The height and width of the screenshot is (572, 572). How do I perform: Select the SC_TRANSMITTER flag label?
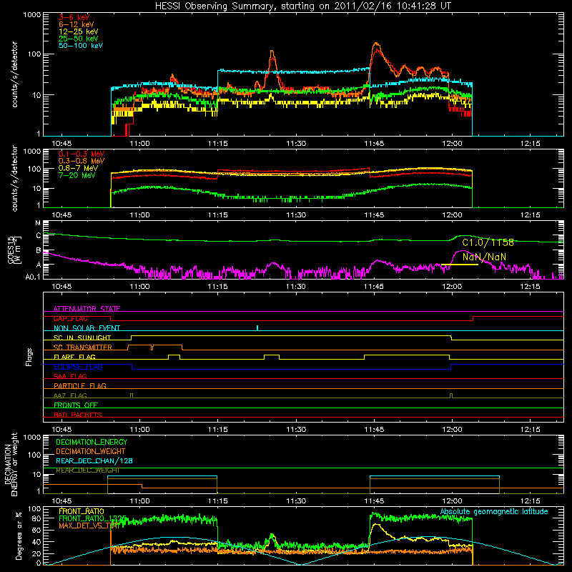83,347
